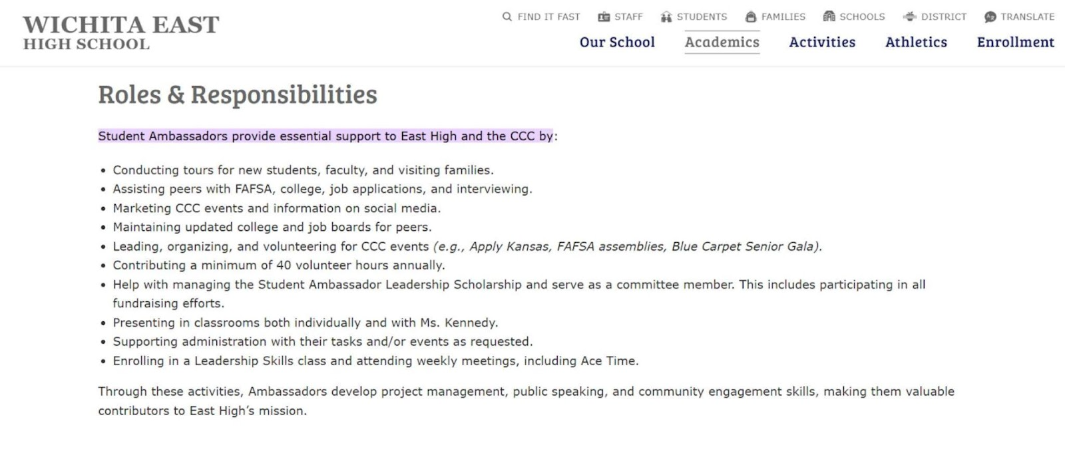1065x451 pixels.
Task: Open the Enrollment menu
Action: (x=1016, y=42)
